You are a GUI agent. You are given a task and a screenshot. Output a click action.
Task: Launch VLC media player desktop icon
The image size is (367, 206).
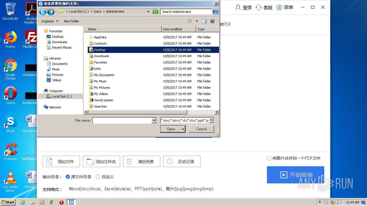10,181
